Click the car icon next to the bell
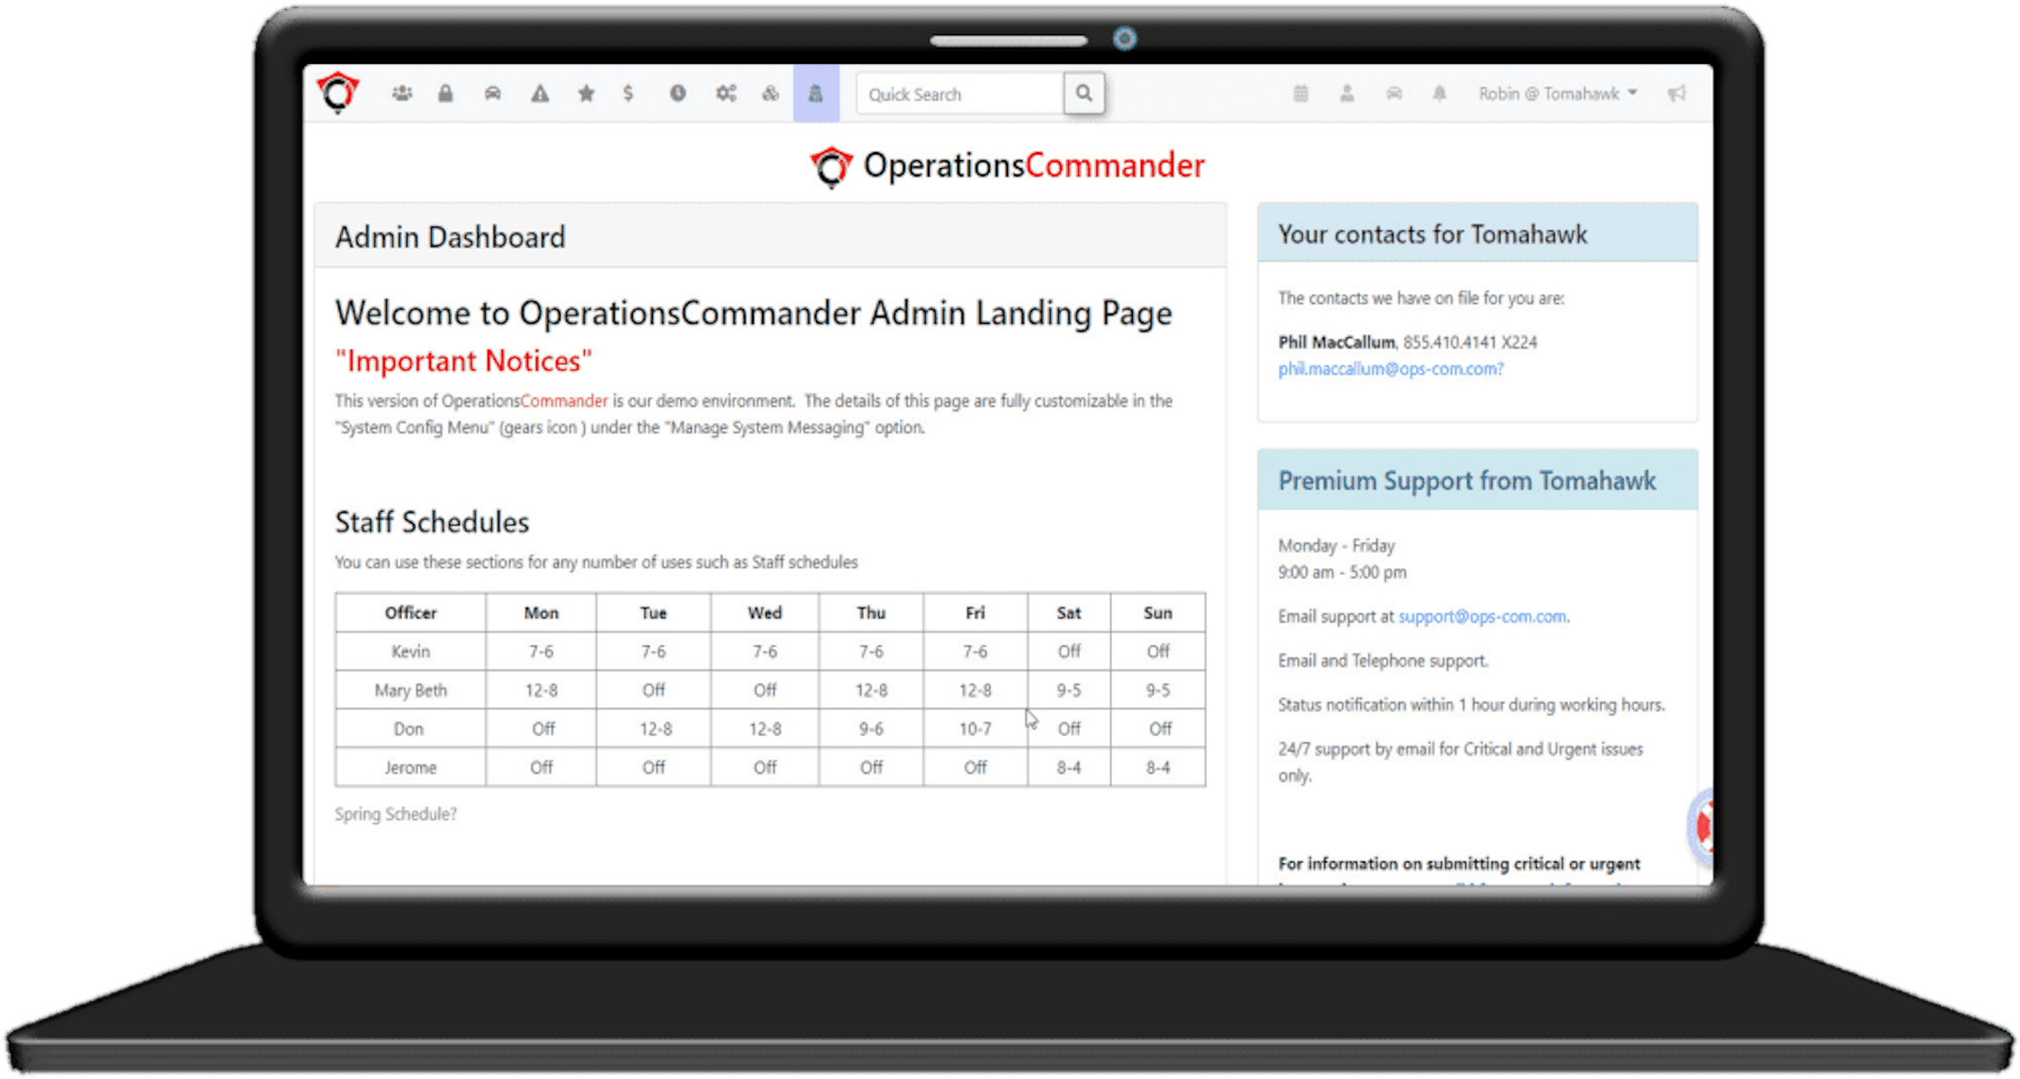Screen dimensions: 2020x1079 click(x=1394, y=94)
